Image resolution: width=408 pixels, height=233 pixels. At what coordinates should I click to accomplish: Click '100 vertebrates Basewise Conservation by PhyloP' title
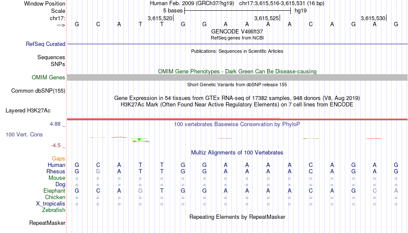[x=237, y=124]
